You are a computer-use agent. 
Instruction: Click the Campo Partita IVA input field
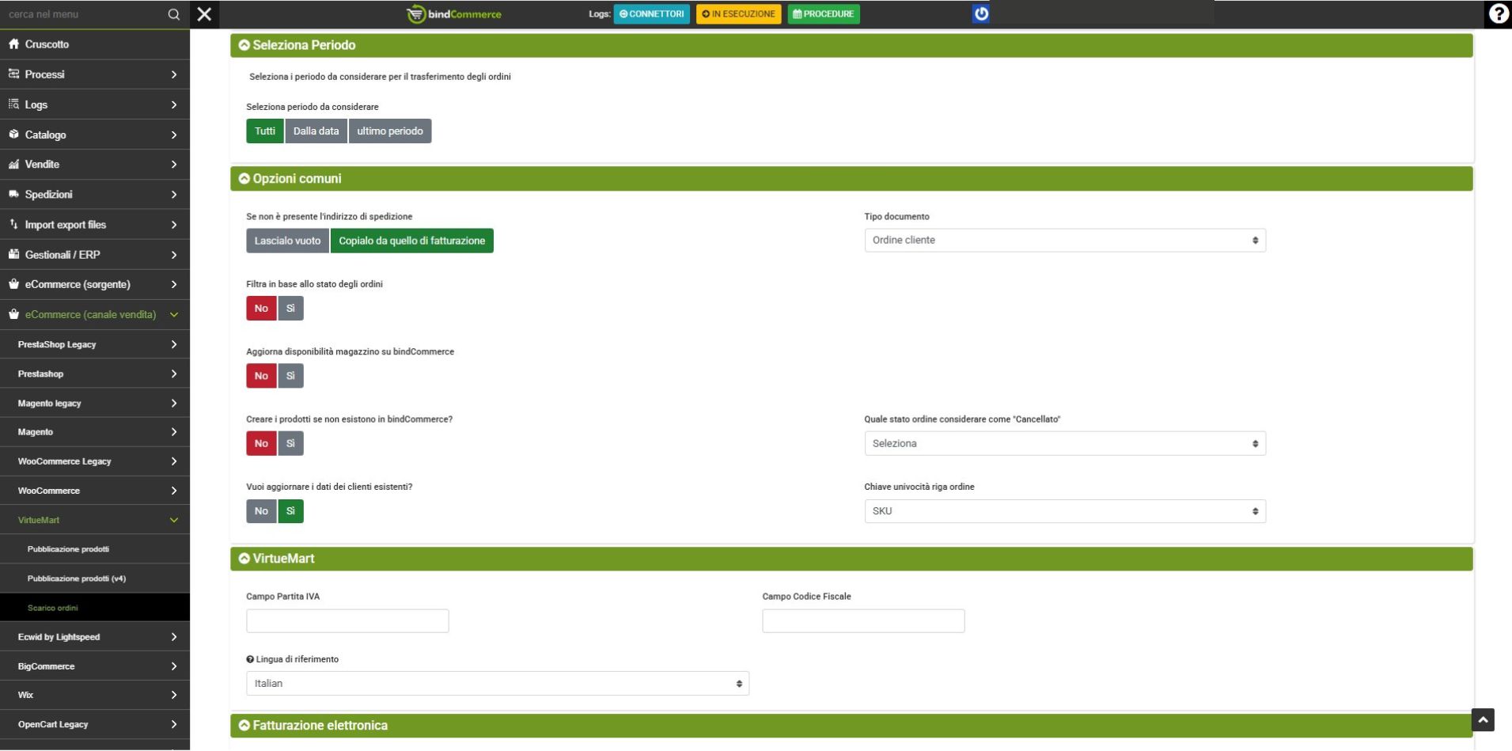coord(347,621)
